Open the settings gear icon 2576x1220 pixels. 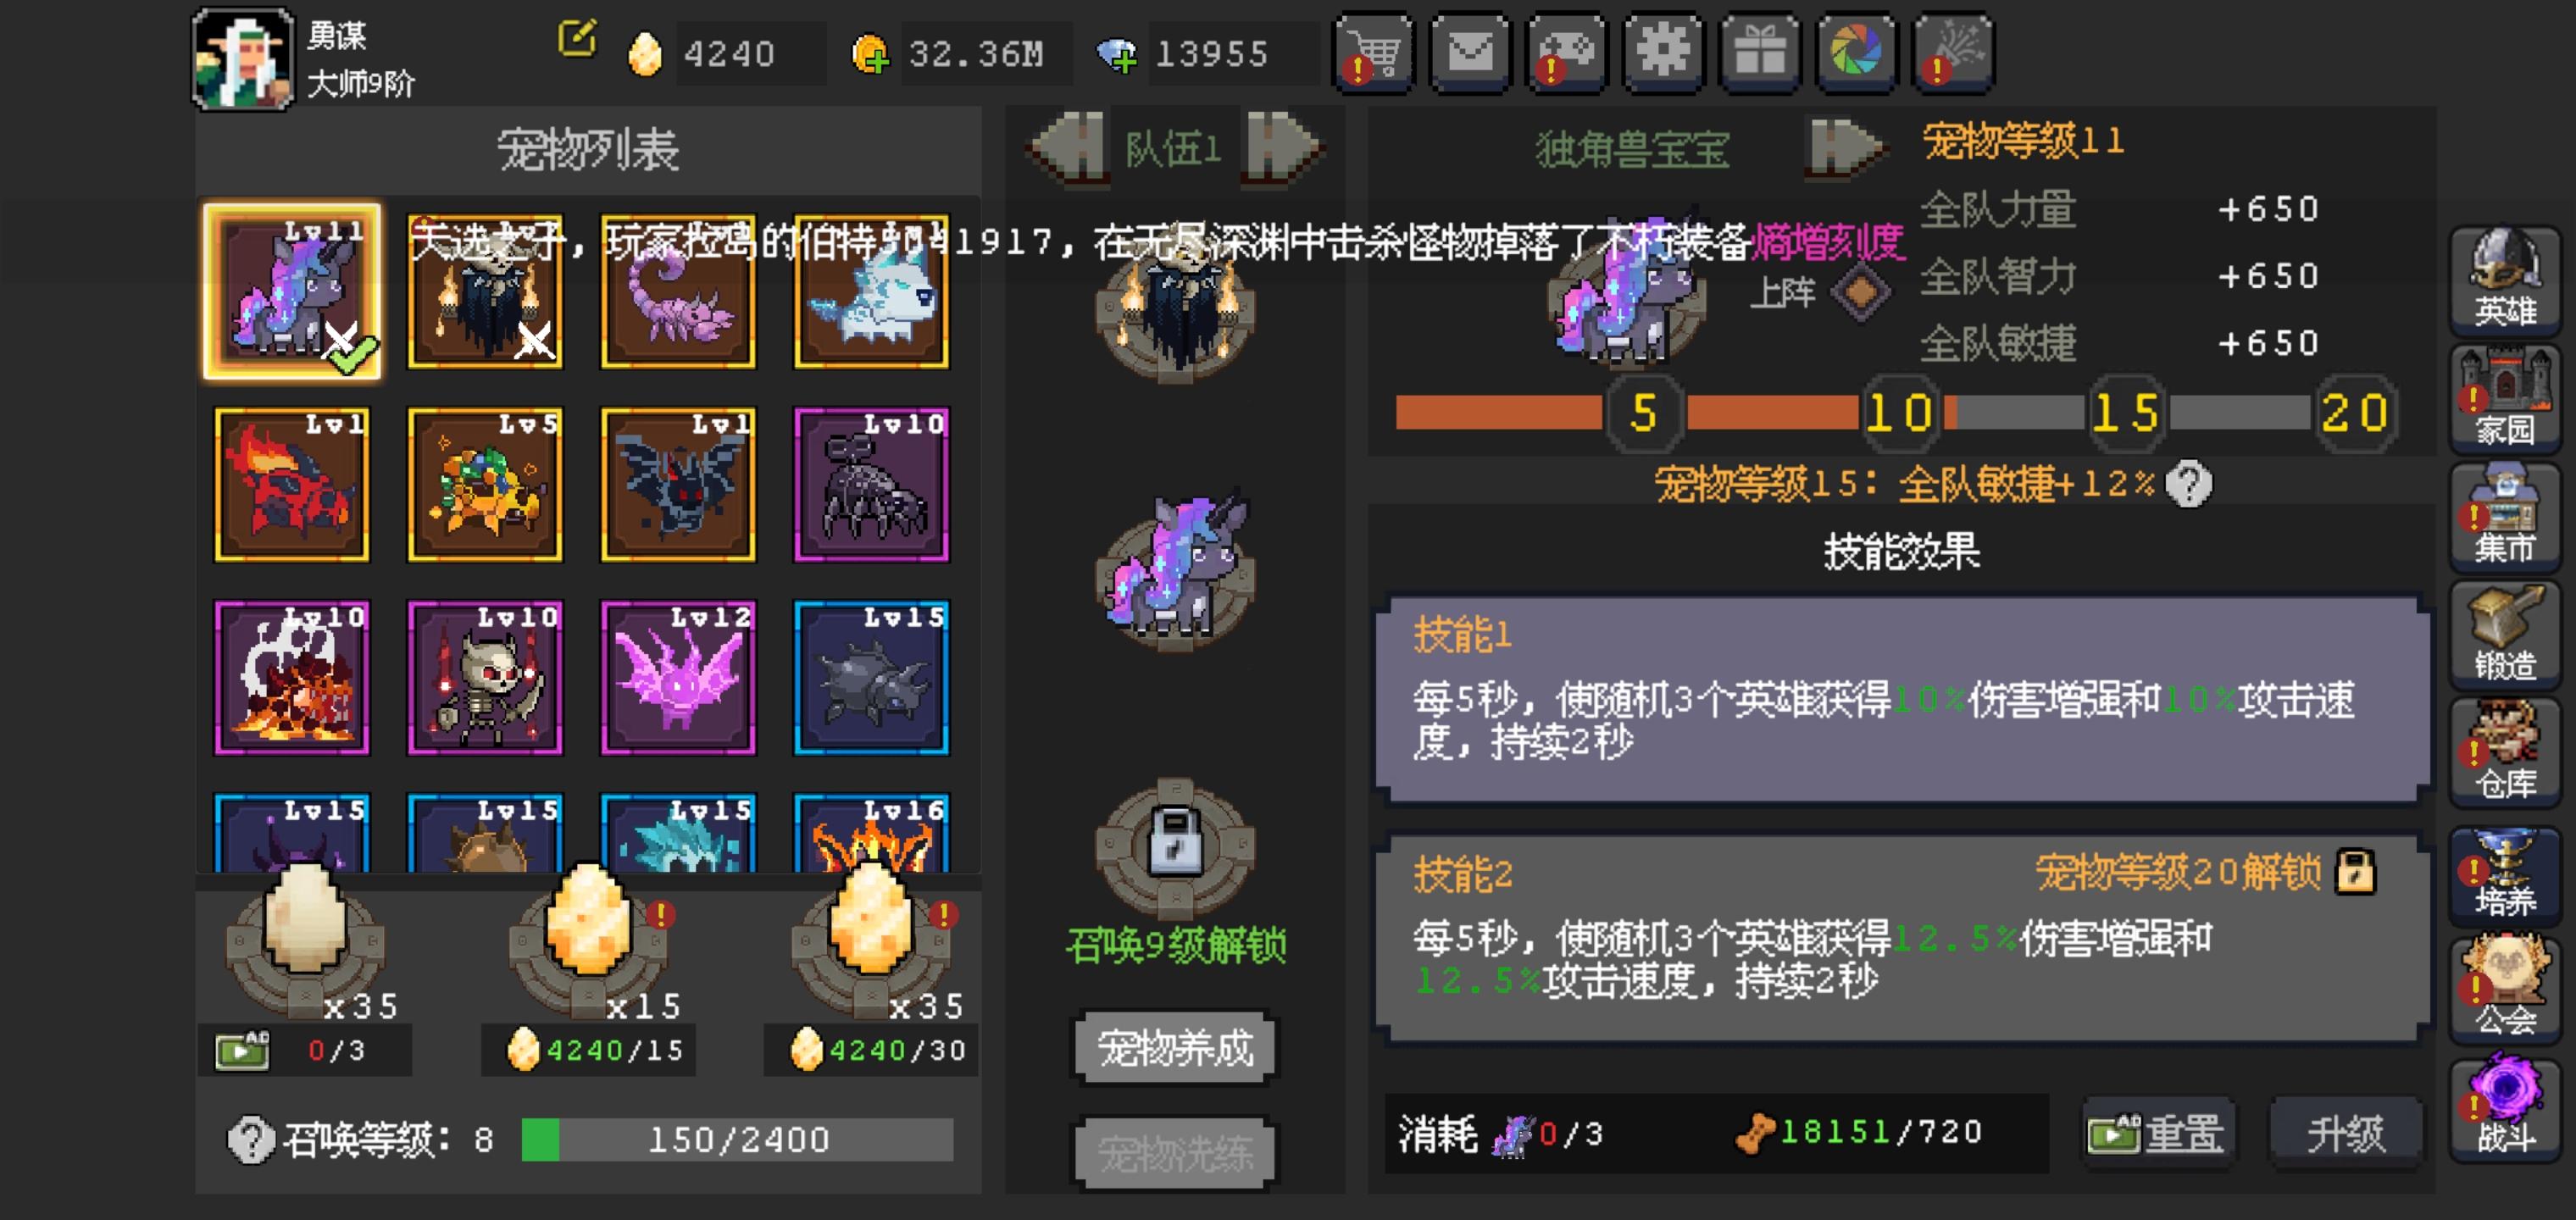(1662, 53)
